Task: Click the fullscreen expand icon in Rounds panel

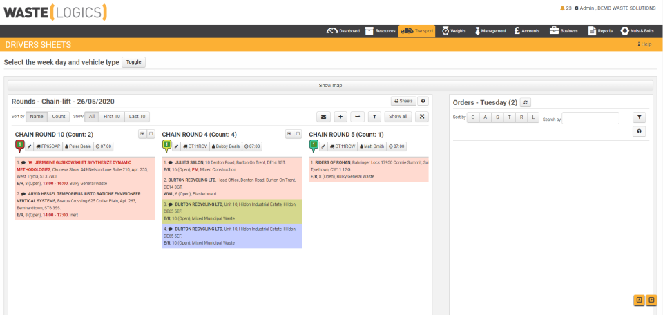Action: [421, 117]
